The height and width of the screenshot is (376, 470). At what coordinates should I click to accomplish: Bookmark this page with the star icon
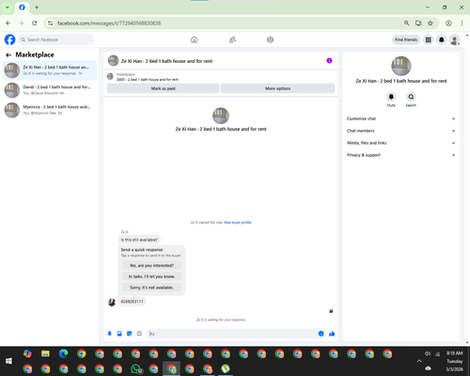click(431, 23)
